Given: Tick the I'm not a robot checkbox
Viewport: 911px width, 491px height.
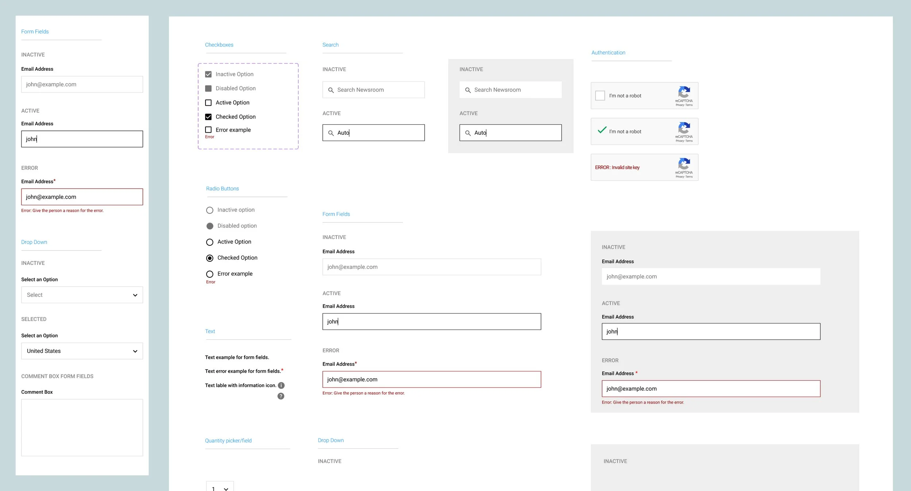Looking at the screenshot, I should coord(600,96).
